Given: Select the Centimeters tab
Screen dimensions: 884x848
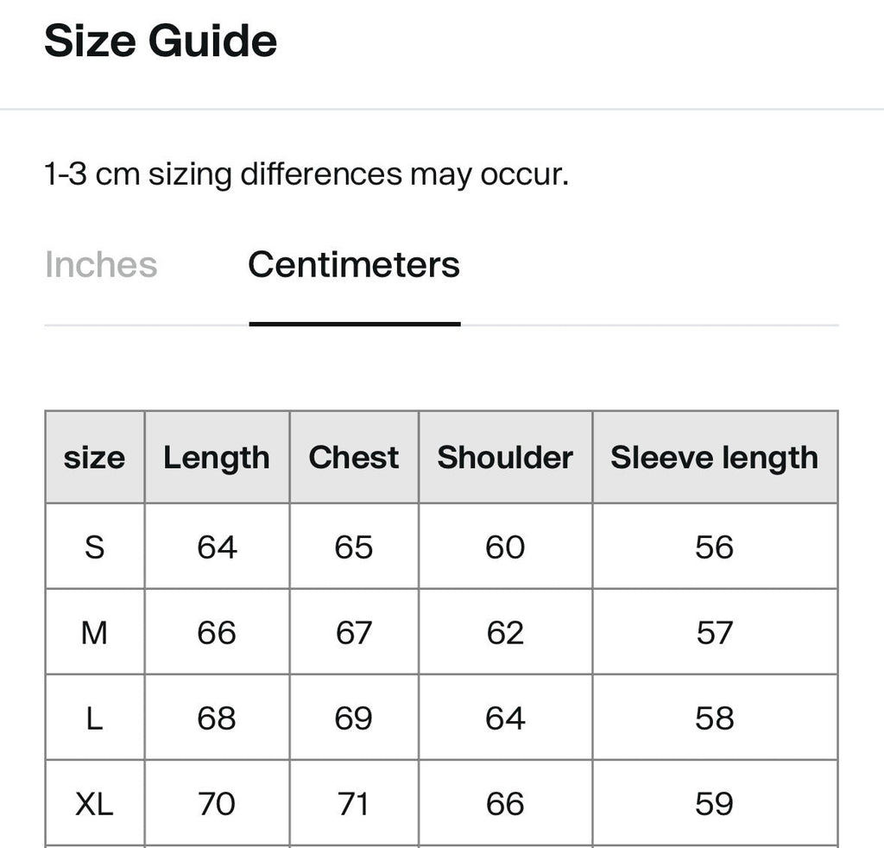Looking at the screenshot, I should 354,264.
